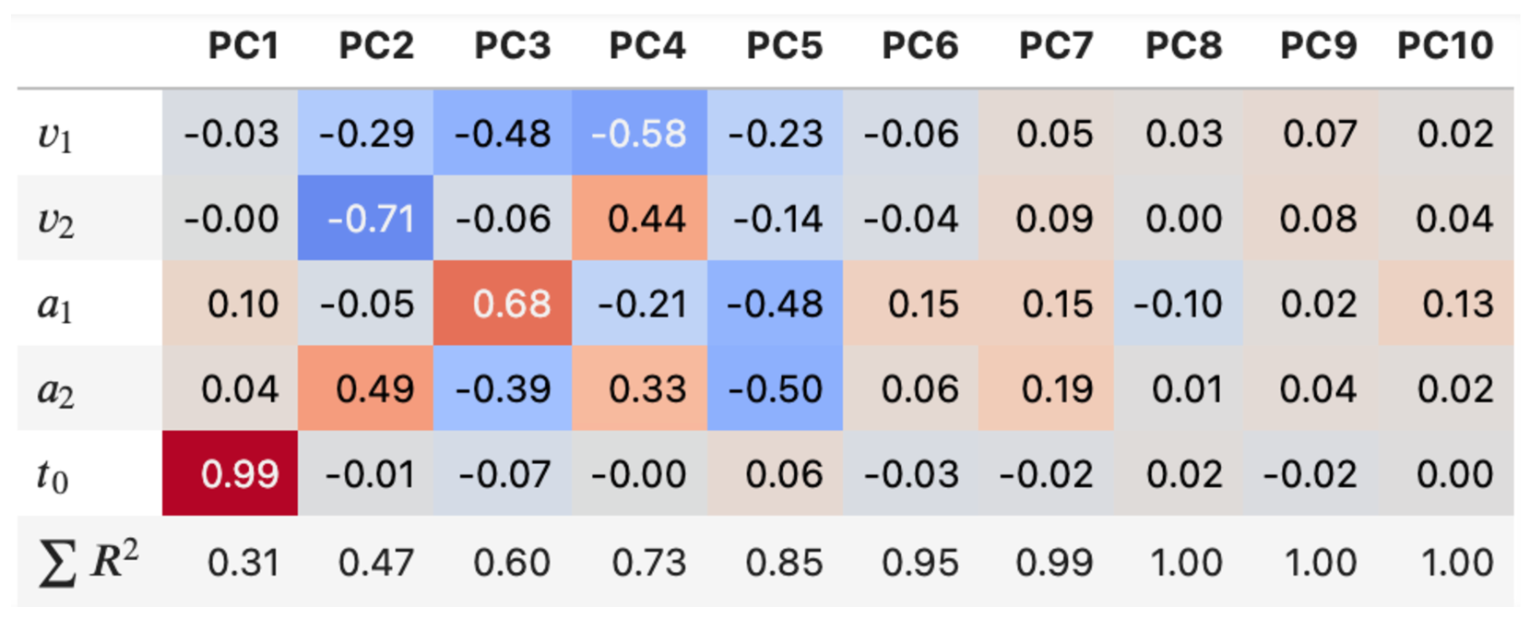Click the v1 row label

[x=55, y=135]
